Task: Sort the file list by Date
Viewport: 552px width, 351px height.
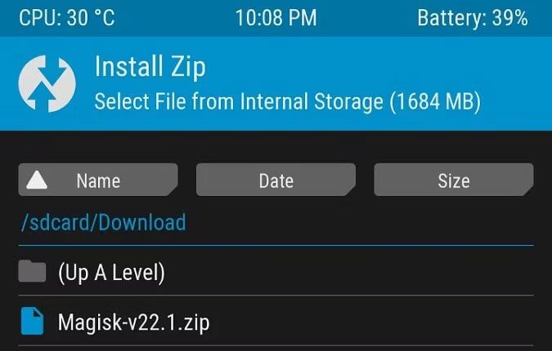Action: [276, 180]
